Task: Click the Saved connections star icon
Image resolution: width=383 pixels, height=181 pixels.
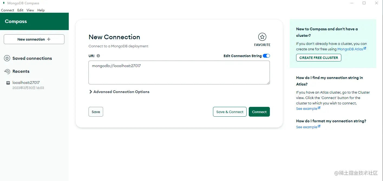Action: [7, 58]
